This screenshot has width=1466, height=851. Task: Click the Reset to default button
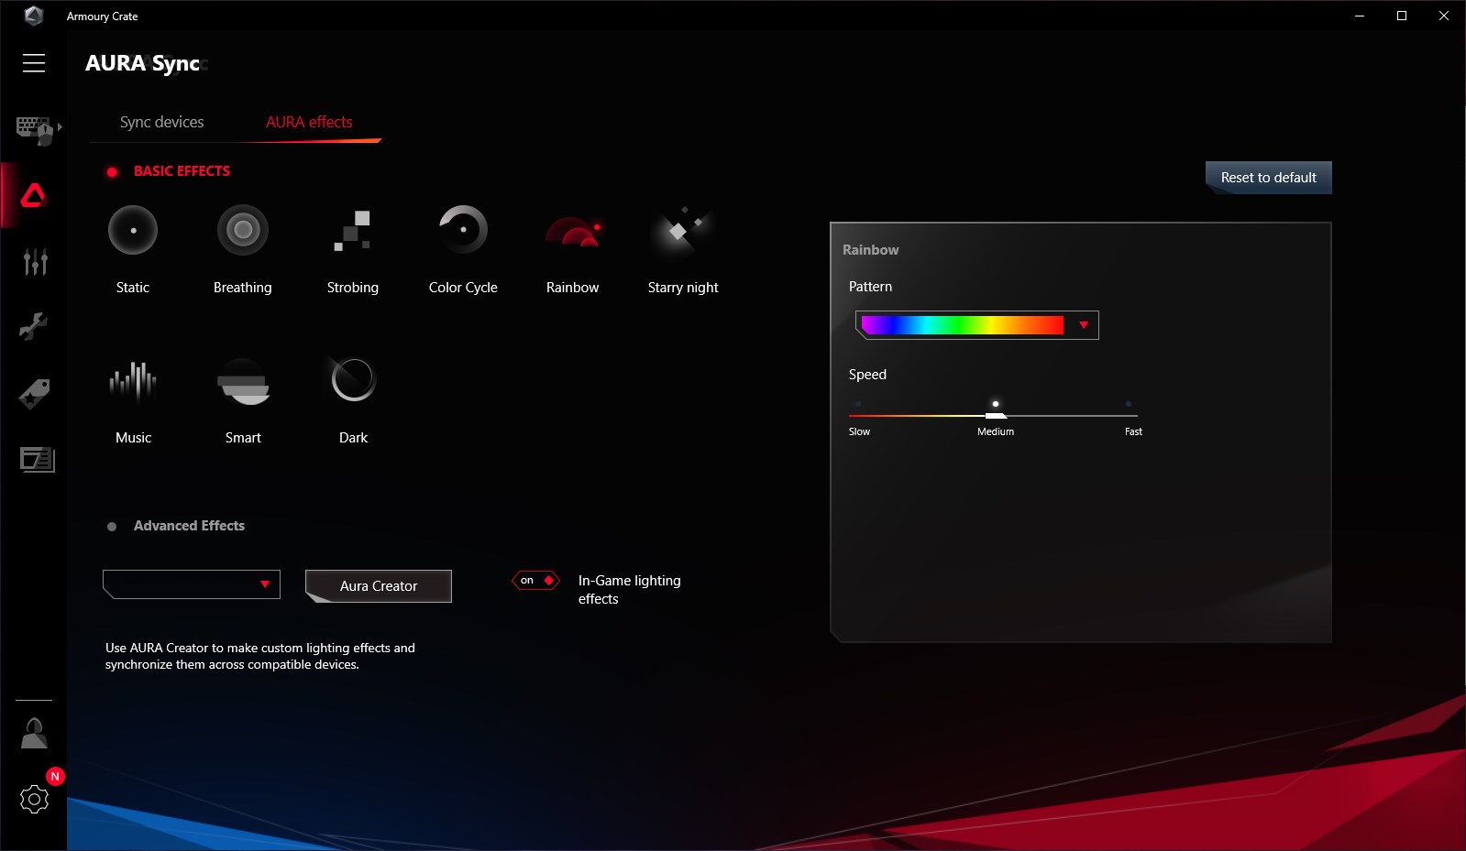click(x=1269, y=178)
